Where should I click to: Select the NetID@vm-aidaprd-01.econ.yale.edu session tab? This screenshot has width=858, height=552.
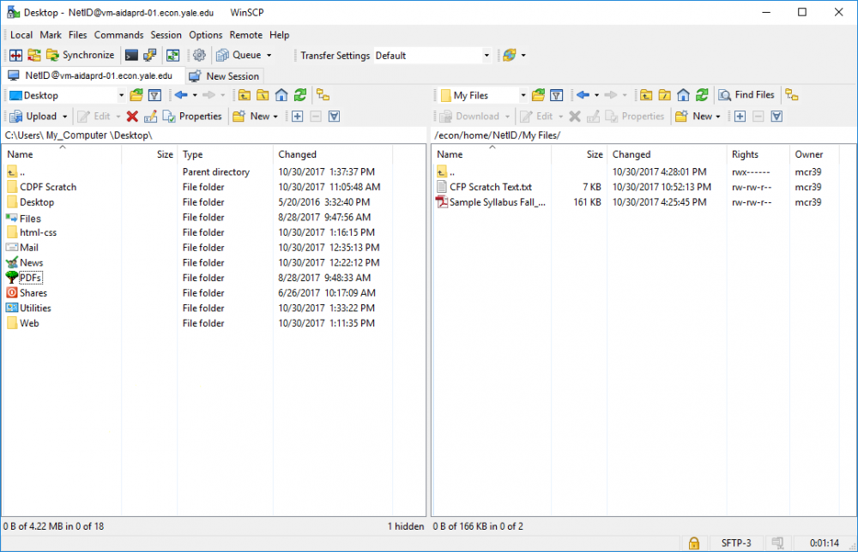coord(91,76)
